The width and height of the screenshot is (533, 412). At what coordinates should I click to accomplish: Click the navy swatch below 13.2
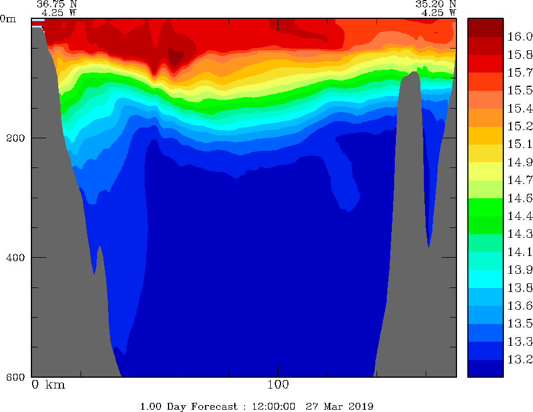tap(486, 368)
